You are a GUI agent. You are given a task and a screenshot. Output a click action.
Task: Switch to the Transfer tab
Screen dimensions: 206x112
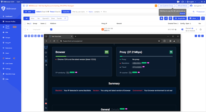(x=59, y=19)
